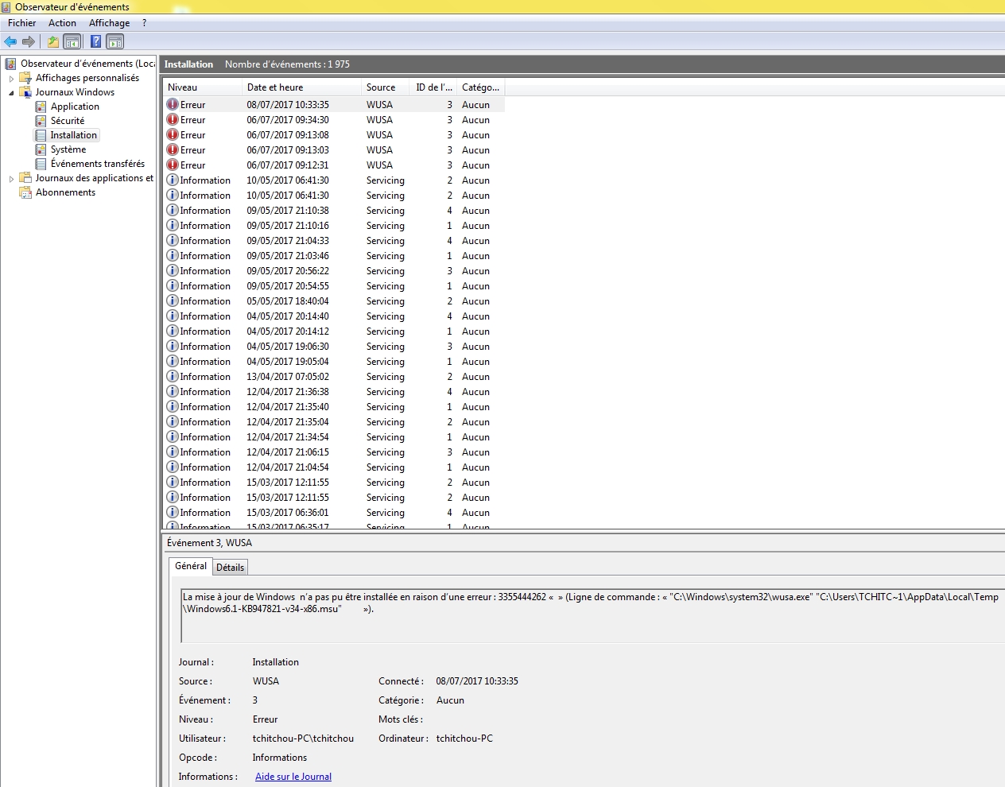Toggle the Action pane toolbar icon

pyautogui.click(x=115, y=41)
